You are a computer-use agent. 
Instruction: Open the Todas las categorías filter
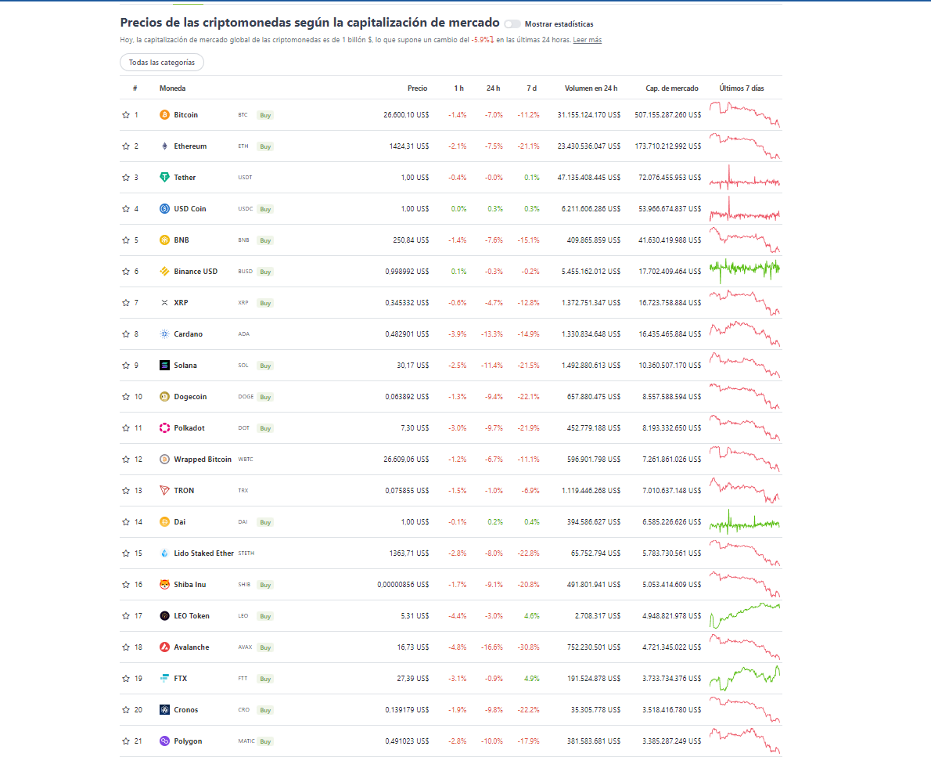[161, 63]
